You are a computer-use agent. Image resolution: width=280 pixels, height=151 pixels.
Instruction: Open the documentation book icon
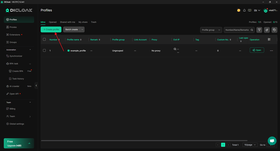249,10
